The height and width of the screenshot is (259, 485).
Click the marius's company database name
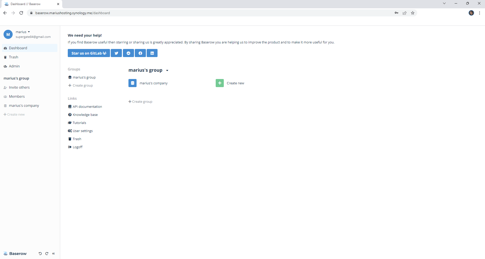point(153,83)
